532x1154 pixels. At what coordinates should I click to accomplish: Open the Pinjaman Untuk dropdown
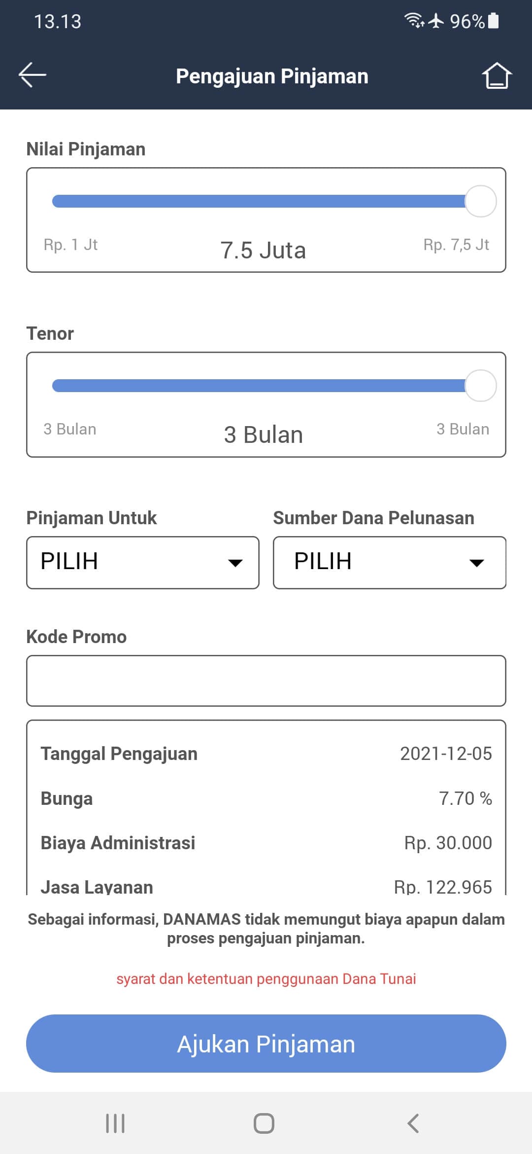[142, 562]
